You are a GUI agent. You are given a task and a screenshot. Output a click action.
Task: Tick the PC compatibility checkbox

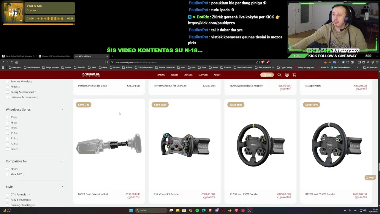[x=7, y=169]
